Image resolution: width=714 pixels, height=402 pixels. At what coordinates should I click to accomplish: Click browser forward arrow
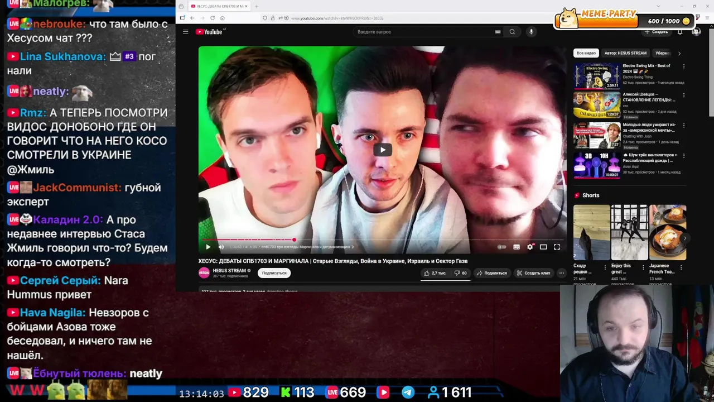[202, 18]
